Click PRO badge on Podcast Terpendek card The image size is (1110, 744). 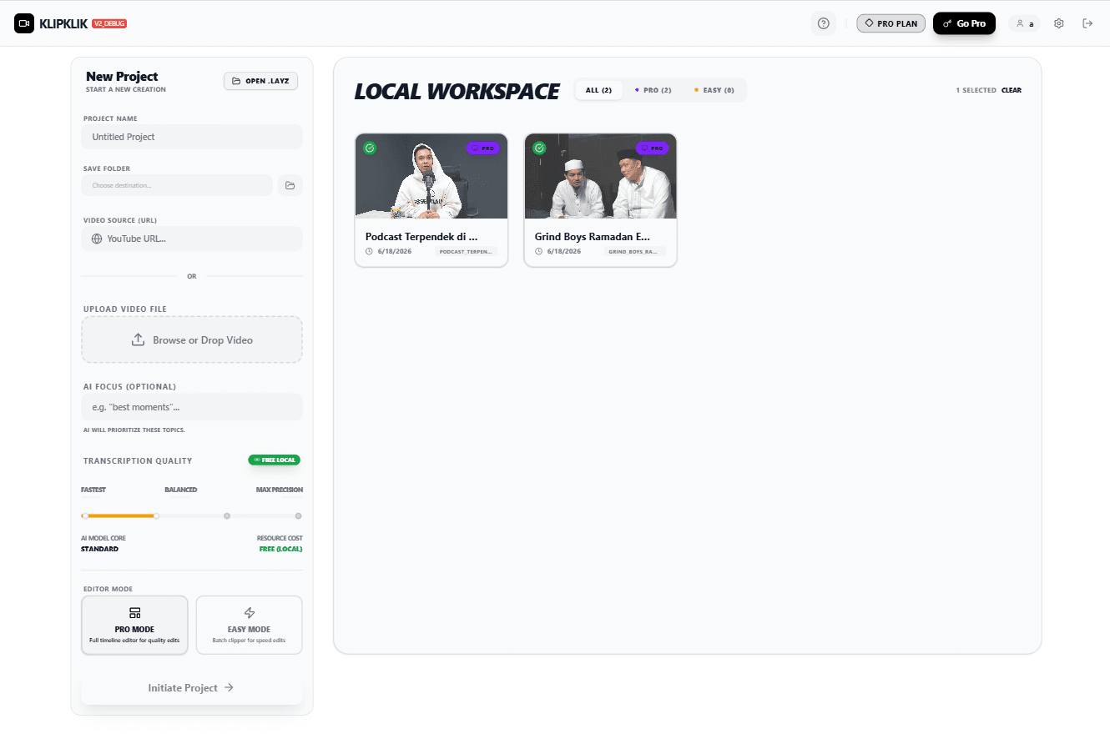pyautogui.click(x=483, y=148)
